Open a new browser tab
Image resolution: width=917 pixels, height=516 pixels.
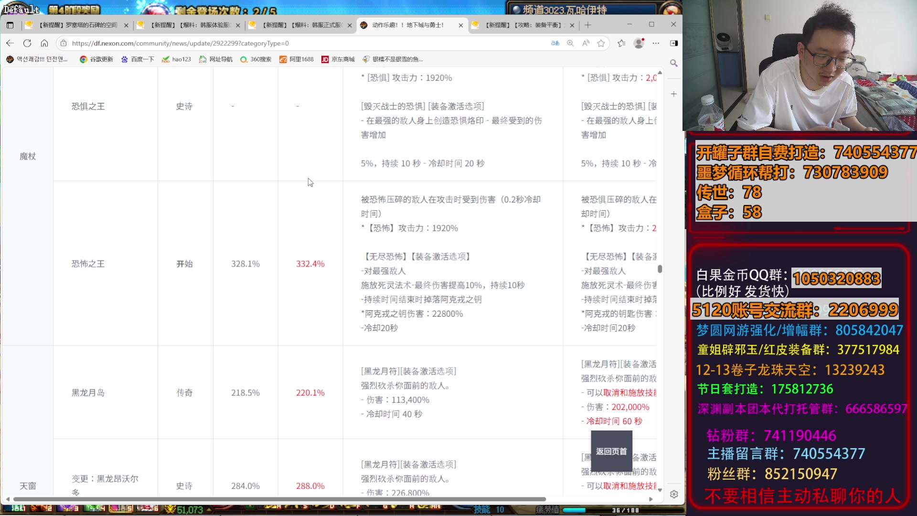(588, 25)
